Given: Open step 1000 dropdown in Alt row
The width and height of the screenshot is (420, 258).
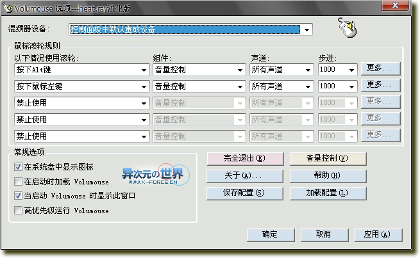Looking at the screenshot, I should tap(338, 70).
